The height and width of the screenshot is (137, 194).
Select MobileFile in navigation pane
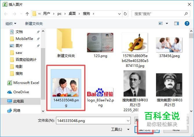point(24,39)
